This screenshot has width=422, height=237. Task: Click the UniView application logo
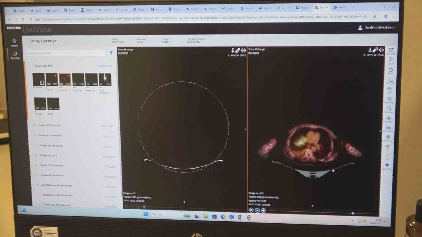37,30
